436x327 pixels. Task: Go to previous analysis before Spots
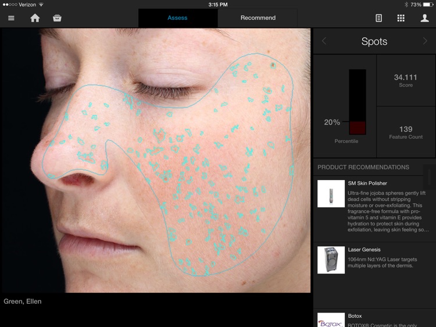pos(324,41)
